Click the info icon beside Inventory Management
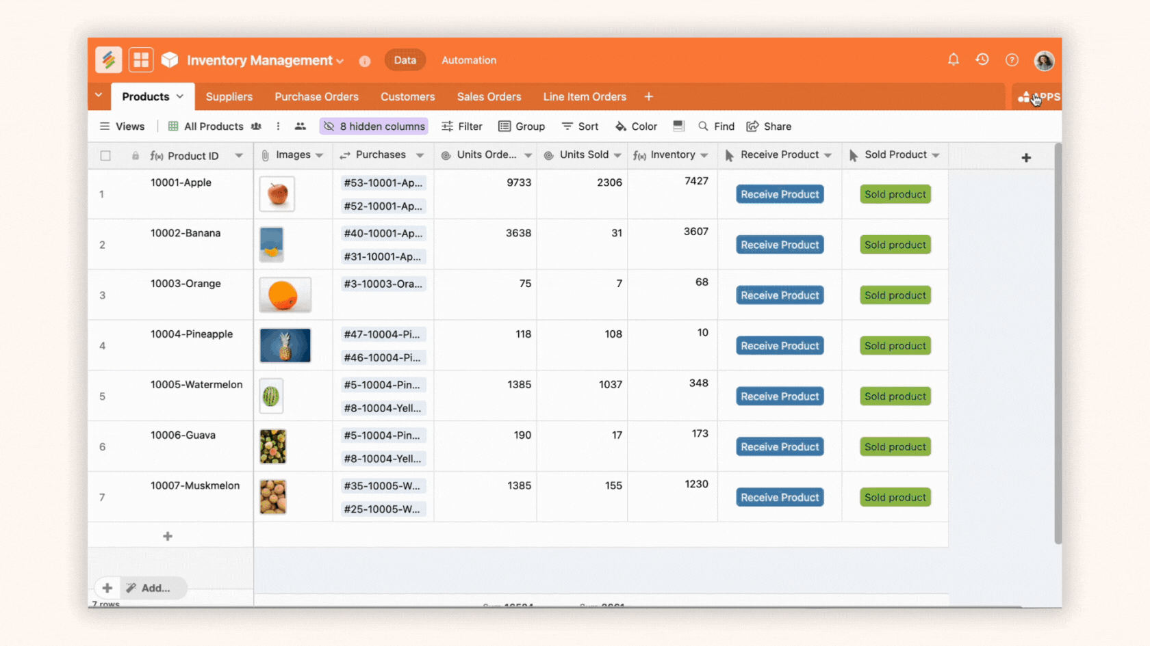Viewport: 1150px width, 646px height. [365, 61]
